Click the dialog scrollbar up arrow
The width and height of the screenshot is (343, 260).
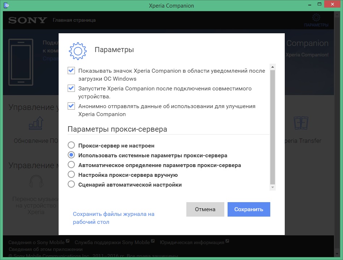tap(272, 67)
